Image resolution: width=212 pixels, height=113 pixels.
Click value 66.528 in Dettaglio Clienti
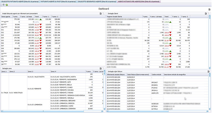click(147, 41)
